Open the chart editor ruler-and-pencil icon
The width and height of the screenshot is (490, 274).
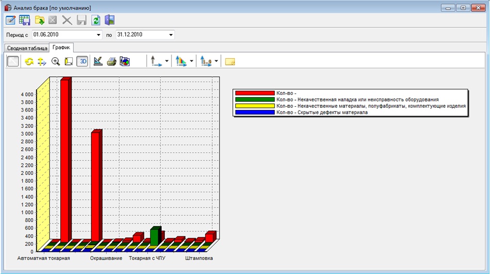point(98,61)
